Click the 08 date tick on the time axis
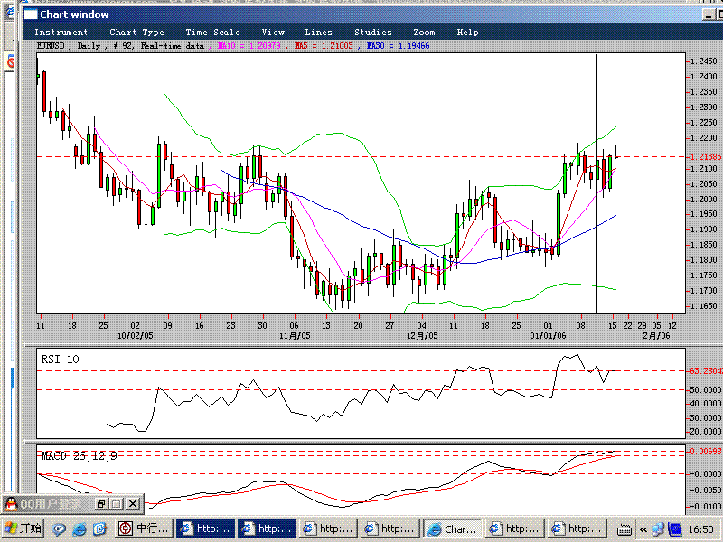 (x=580, y=326)
